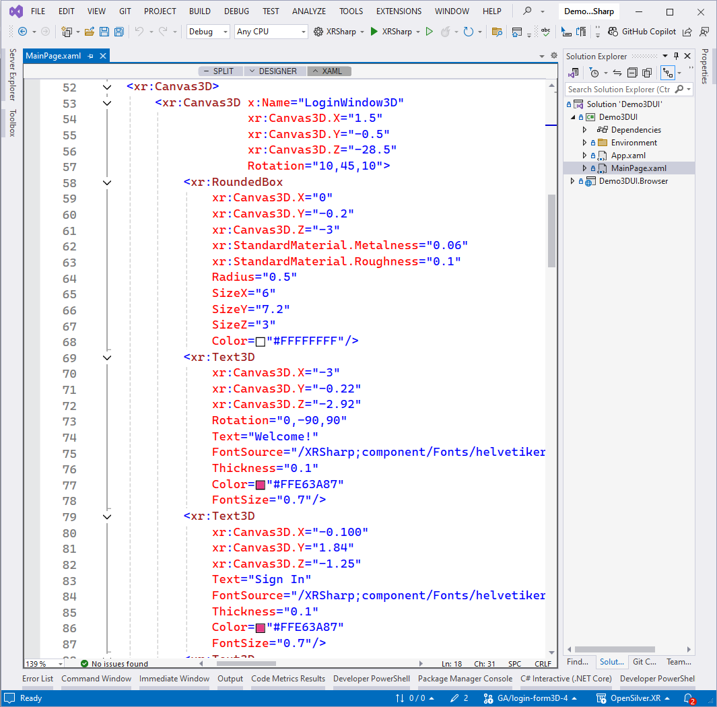The width and height of the screenshot is (717, 707).
Task: Toggle the pin on MainPage.xaml tab
Action: (x=90, y=56)
